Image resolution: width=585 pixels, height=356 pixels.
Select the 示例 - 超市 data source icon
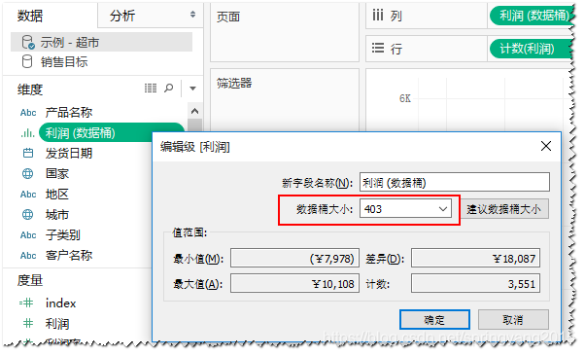click(x=28, y=42)
